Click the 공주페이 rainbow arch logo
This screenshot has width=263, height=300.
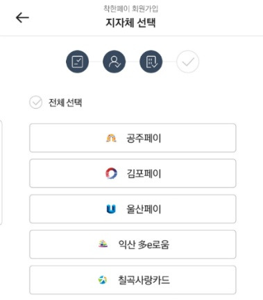click(x=111, y=138)
